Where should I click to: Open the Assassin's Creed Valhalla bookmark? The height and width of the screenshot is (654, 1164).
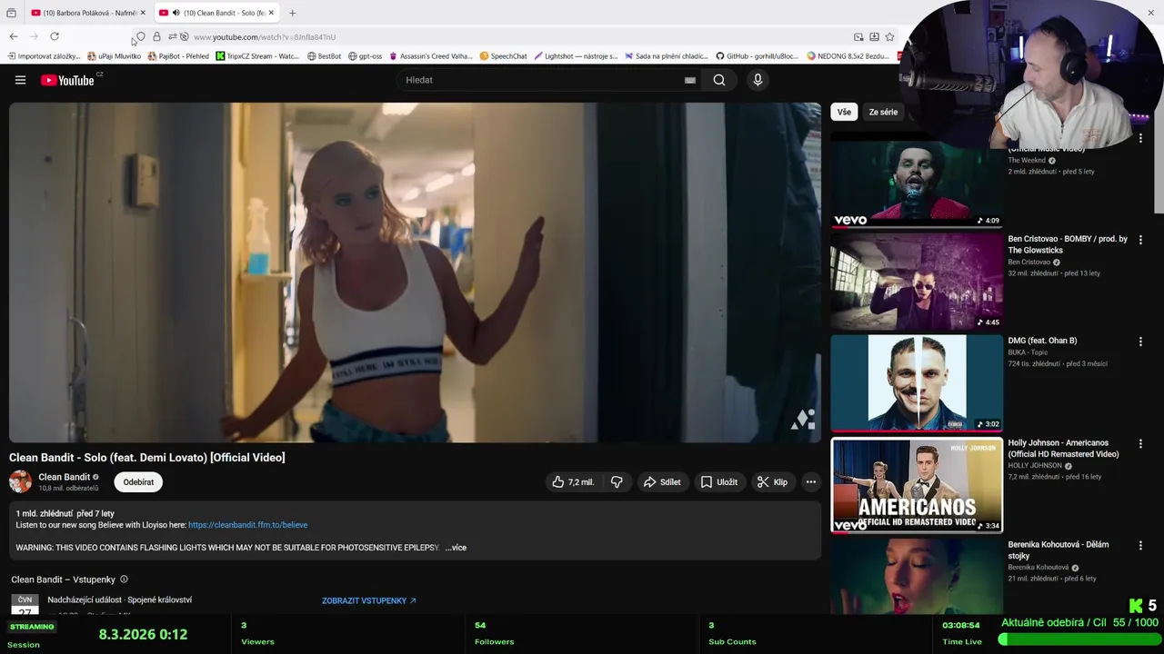(430, 56)
